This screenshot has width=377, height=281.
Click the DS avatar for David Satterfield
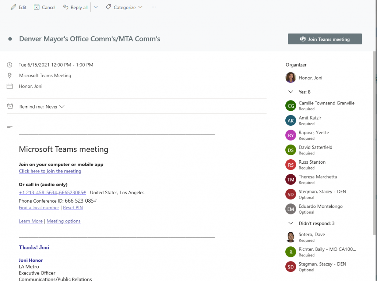point(291,150)
